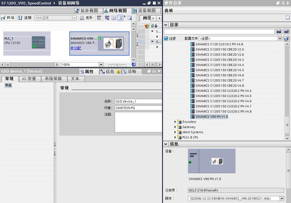The width and height of the screenshot is (291, 203).
Task: Click the 连接 (Connections) toolbar button
Action: tap(25, 18)
